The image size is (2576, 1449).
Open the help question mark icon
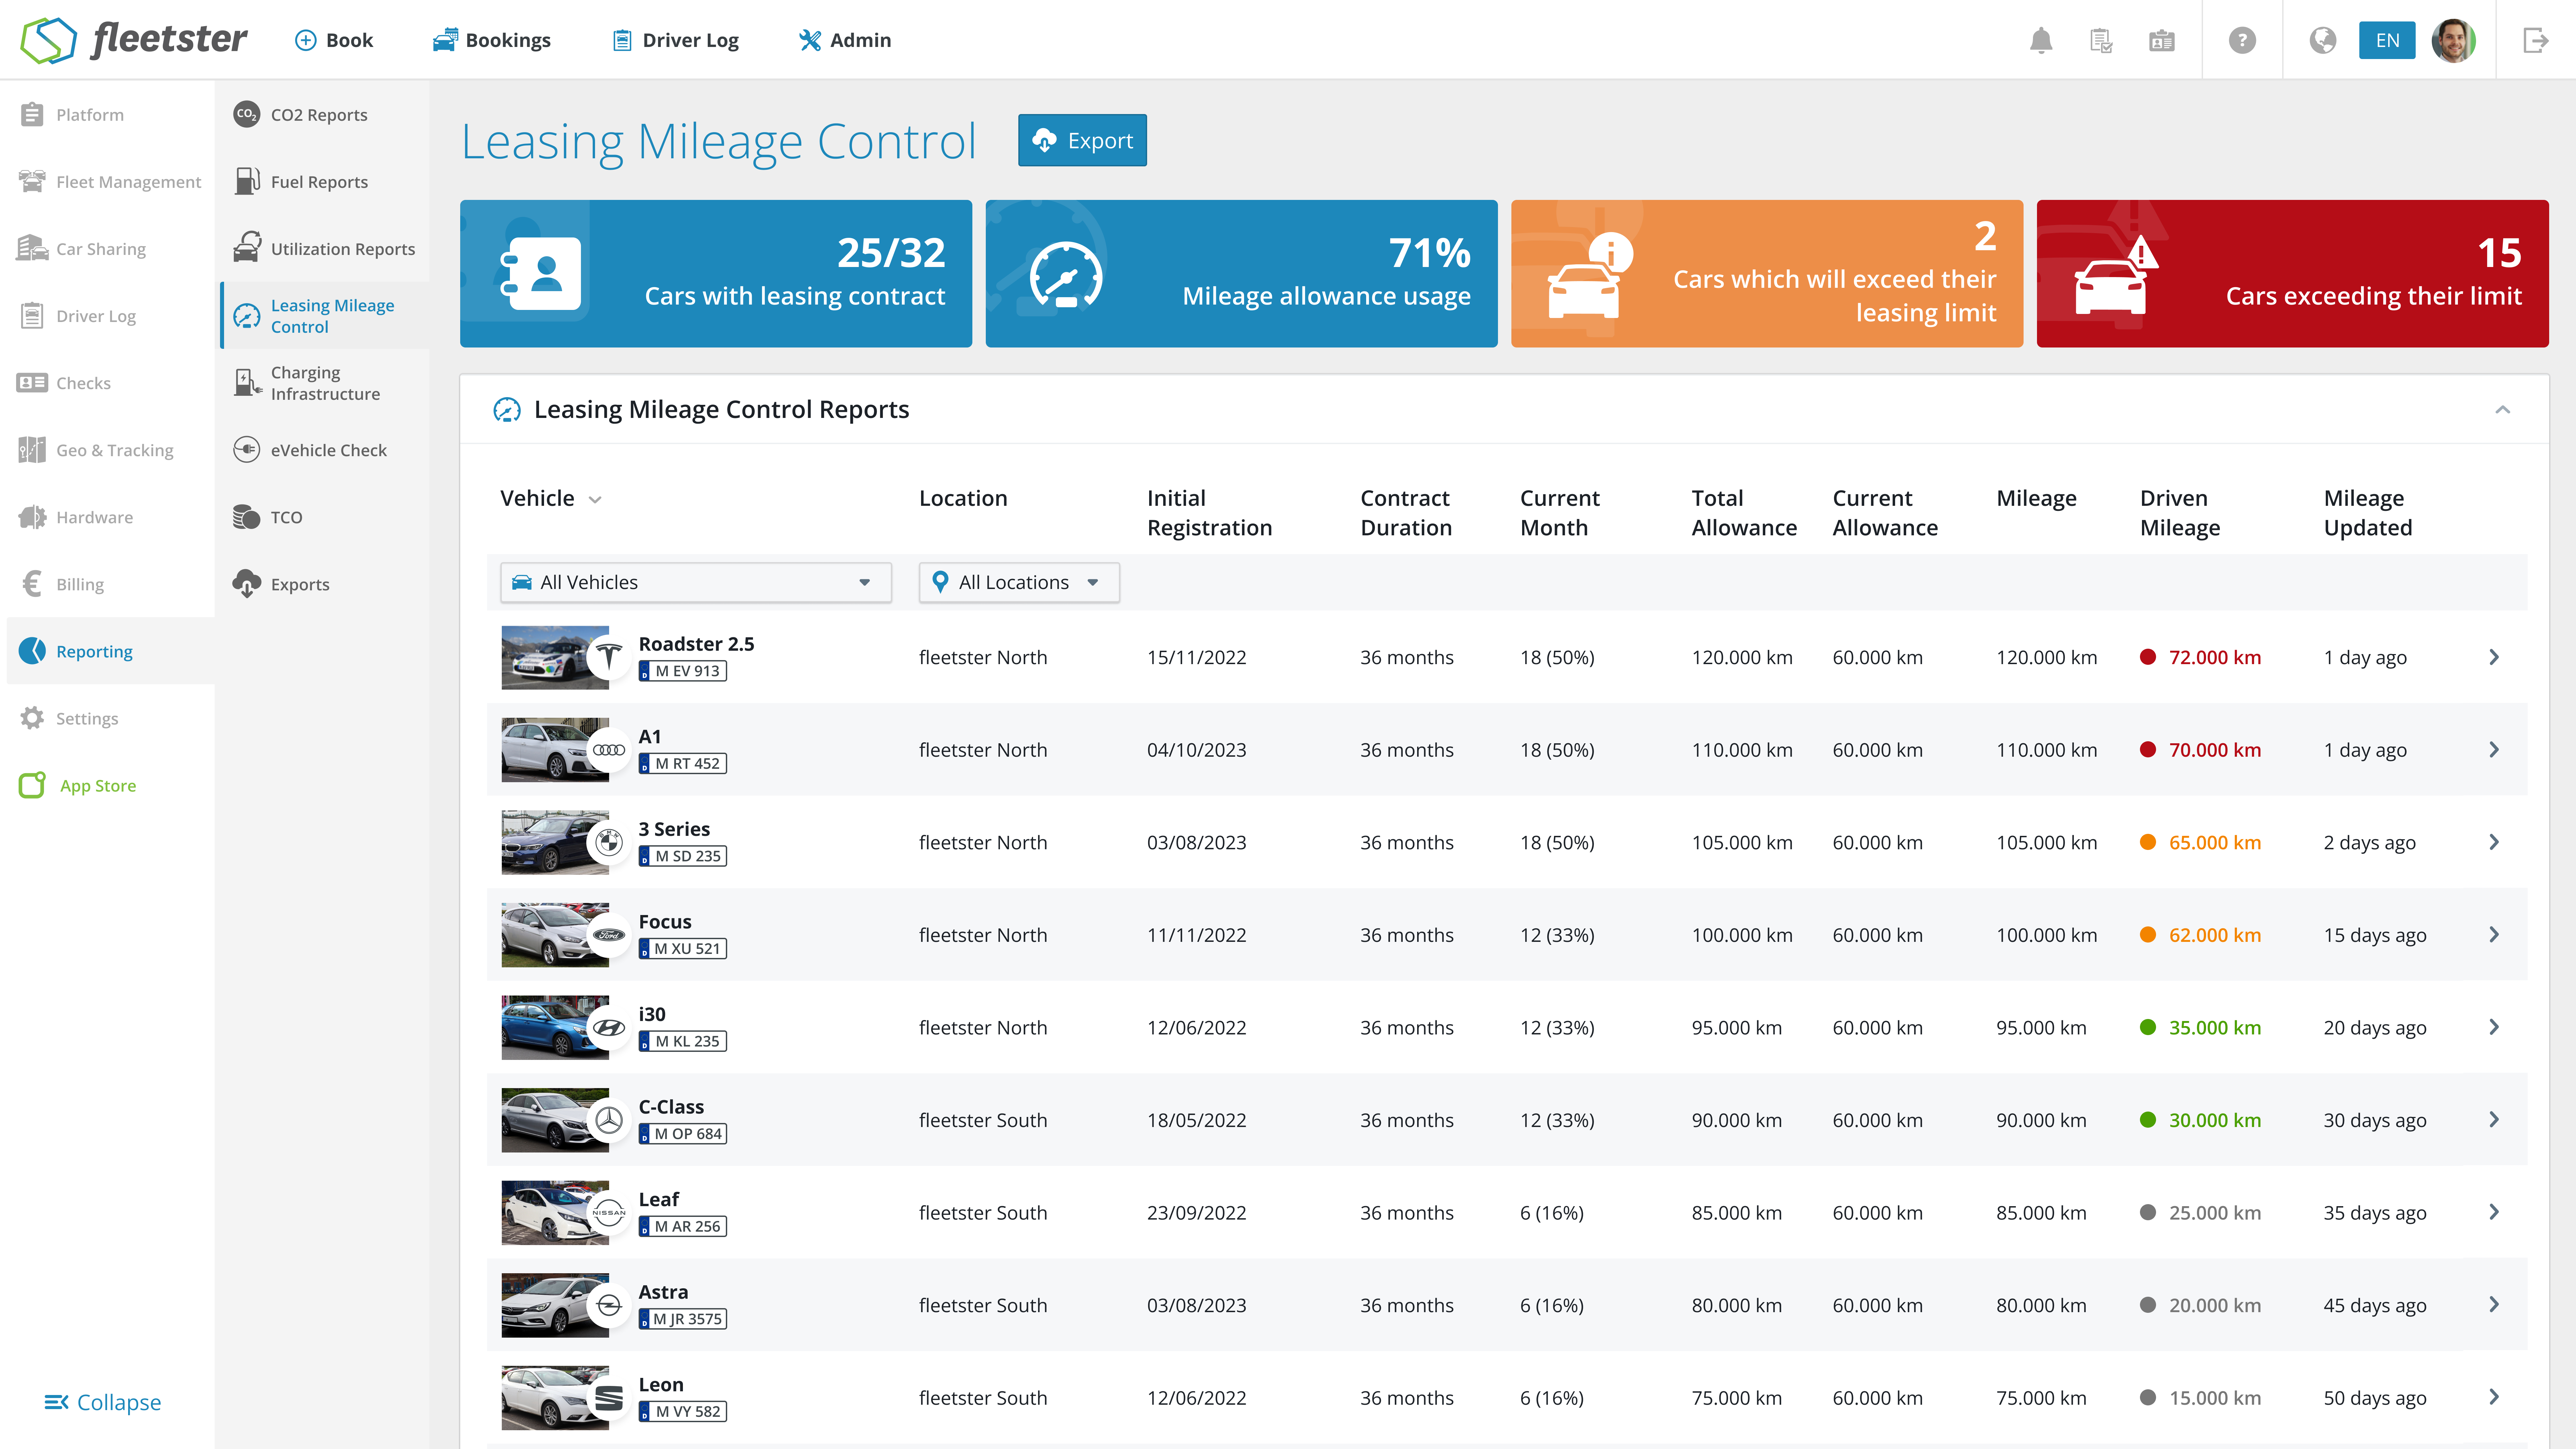coord(2242,40)
